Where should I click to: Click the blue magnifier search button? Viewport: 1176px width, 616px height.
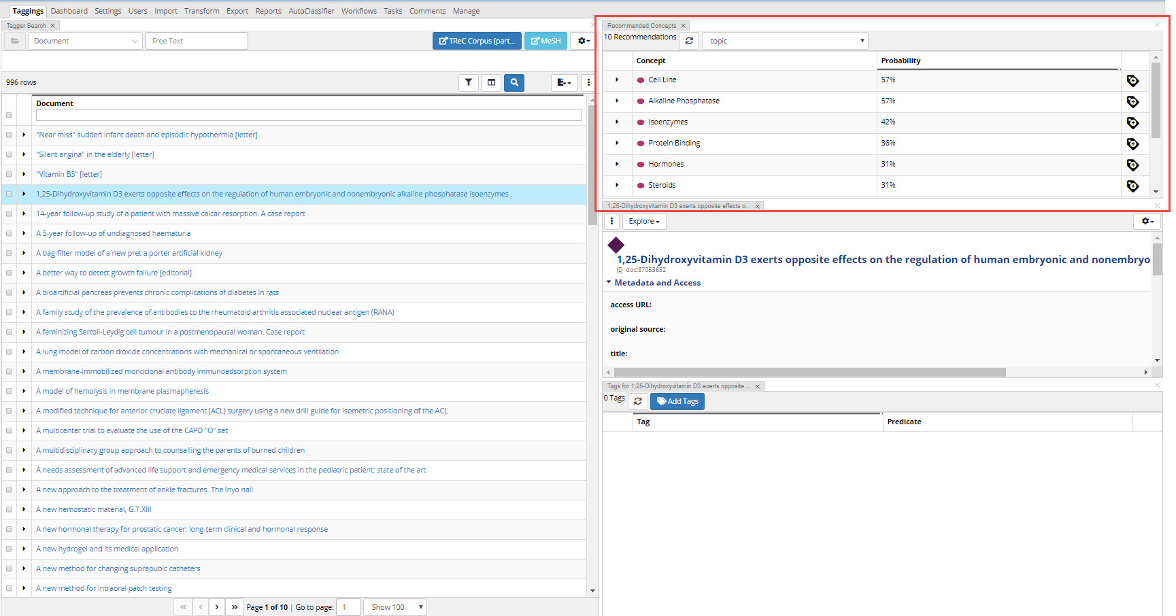click(514, 82)
